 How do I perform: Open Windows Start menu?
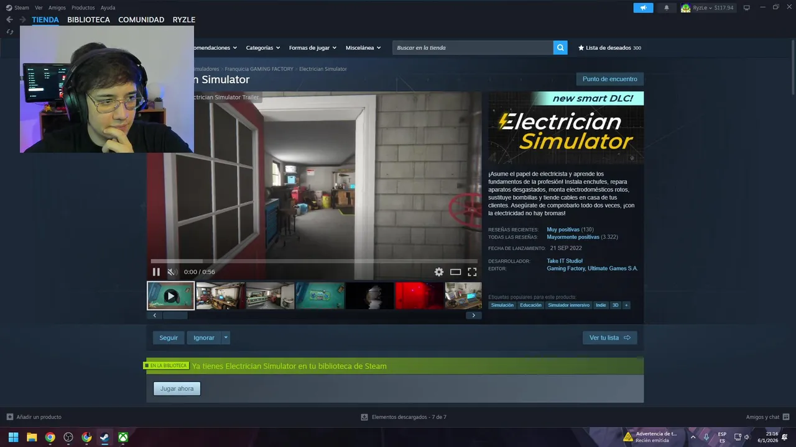coord(13,437)
